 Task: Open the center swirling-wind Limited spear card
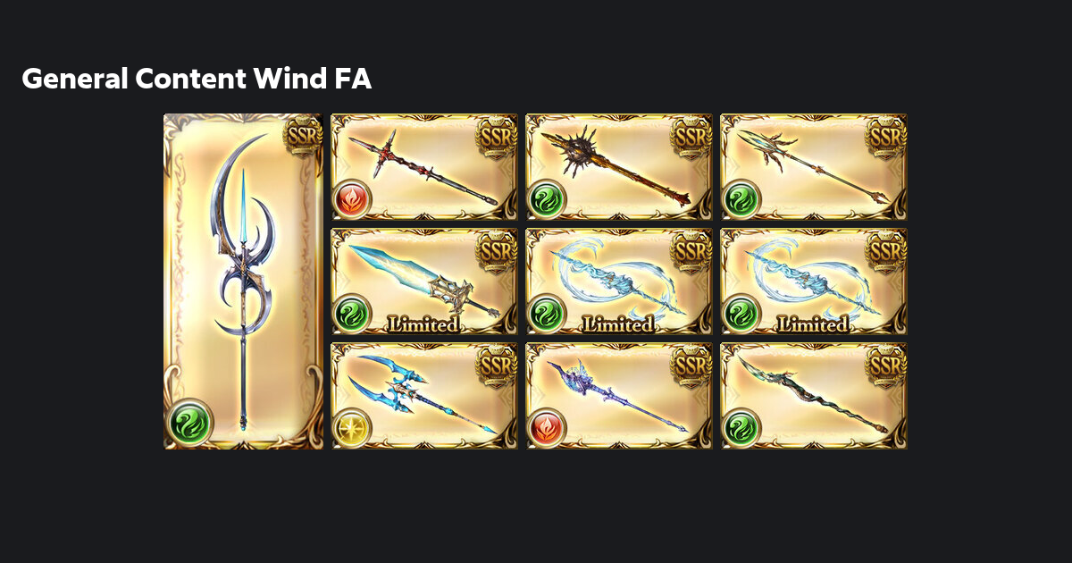(619, 281)
